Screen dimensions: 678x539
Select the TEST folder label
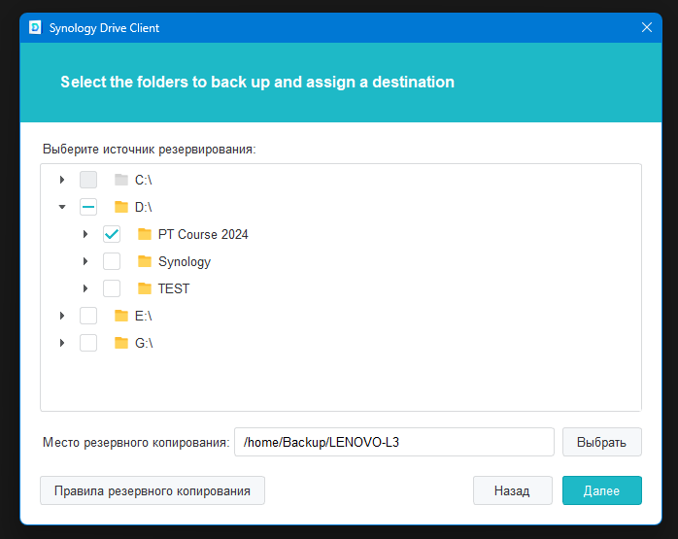coord(174,288)
